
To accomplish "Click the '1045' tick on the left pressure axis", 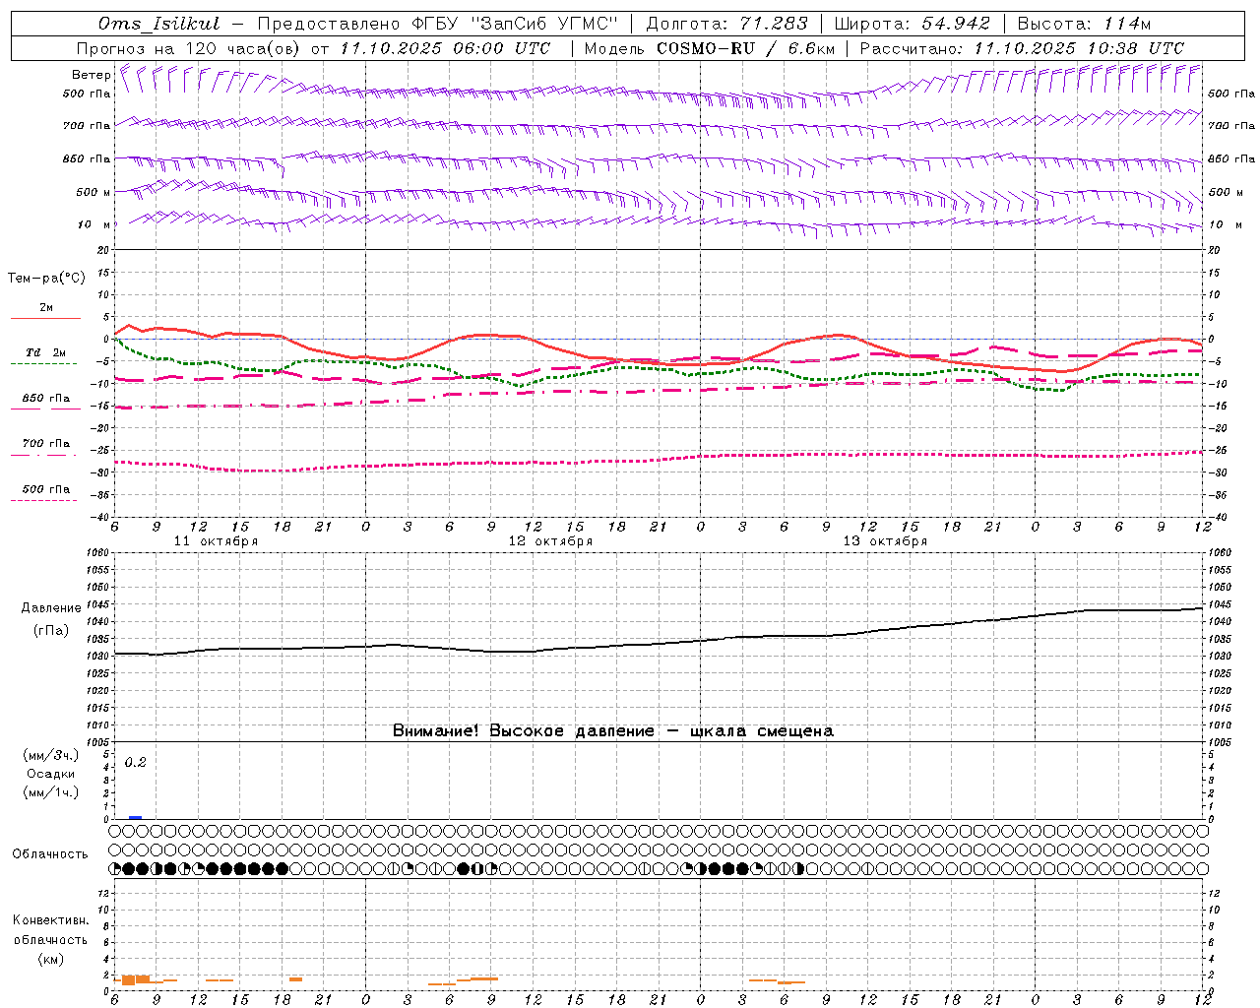I will (x=99, y=604).
